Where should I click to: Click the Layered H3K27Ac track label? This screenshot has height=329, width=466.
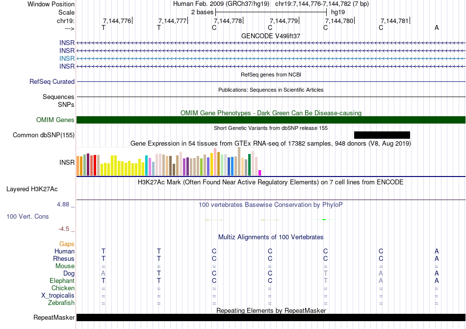tap(32, 189)
